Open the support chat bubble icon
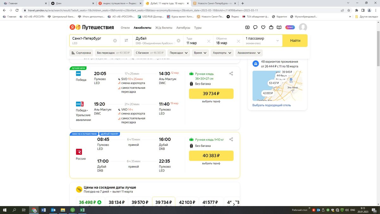The width and height of the screenshot is (380, 214). click(255, 27)
